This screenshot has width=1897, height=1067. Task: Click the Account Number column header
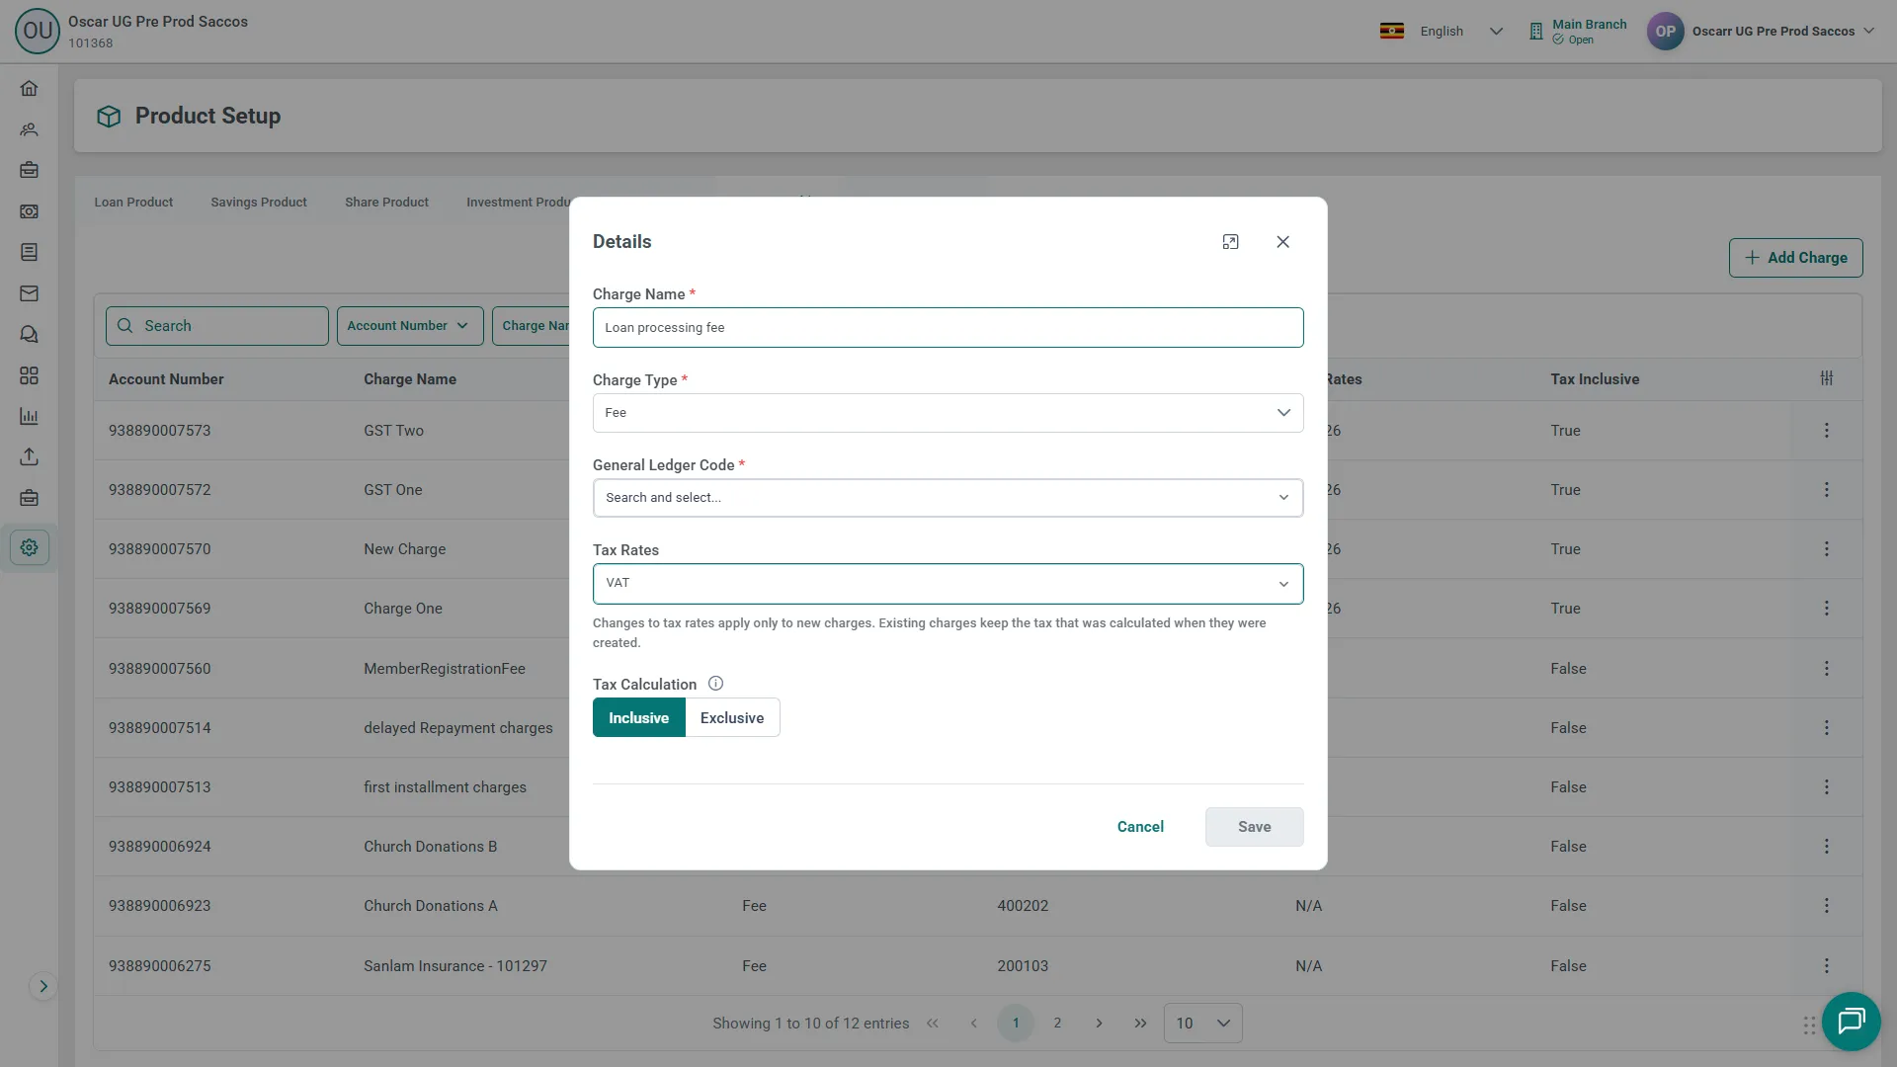166,379
